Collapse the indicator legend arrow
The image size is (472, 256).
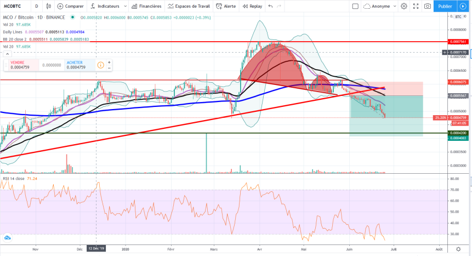pyautogui.click(x=7, y=54)
